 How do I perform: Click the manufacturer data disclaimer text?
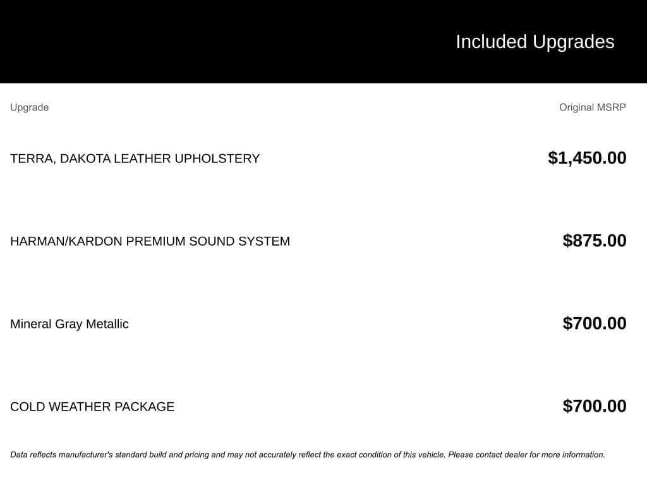pos(308,455)
